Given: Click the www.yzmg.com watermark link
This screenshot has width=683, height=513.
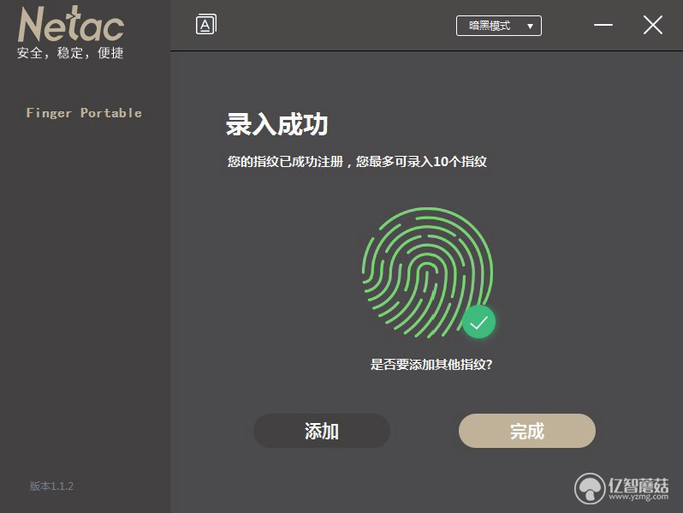Looking at the screenshot, I should coord(638,497).
